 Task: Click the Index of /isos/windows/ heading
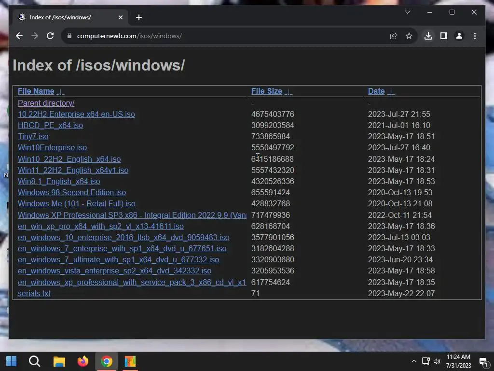pos(98,65)
